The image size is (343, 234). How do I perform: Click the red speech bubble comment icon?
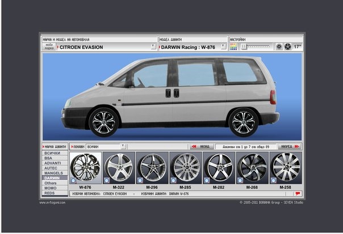click(298, 193)
